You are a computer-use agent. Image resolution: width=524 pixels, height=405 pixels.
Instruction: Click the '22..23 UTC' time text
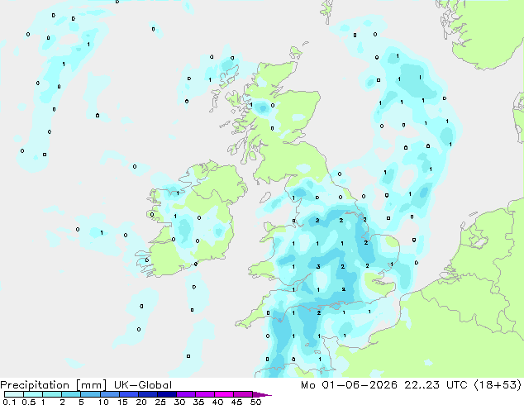[436, 385]
